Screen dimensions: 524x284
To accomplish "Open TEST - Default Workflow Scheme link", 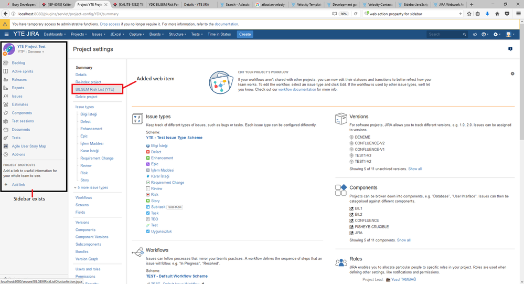I will tap(177, 276).
